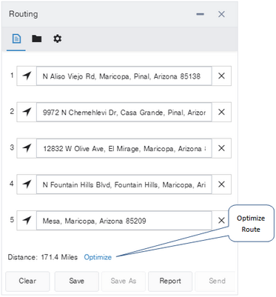This screenshot has height=297, width=276.
Task: Click locate arrow icon for stop 2
Action: click(27, 112)
